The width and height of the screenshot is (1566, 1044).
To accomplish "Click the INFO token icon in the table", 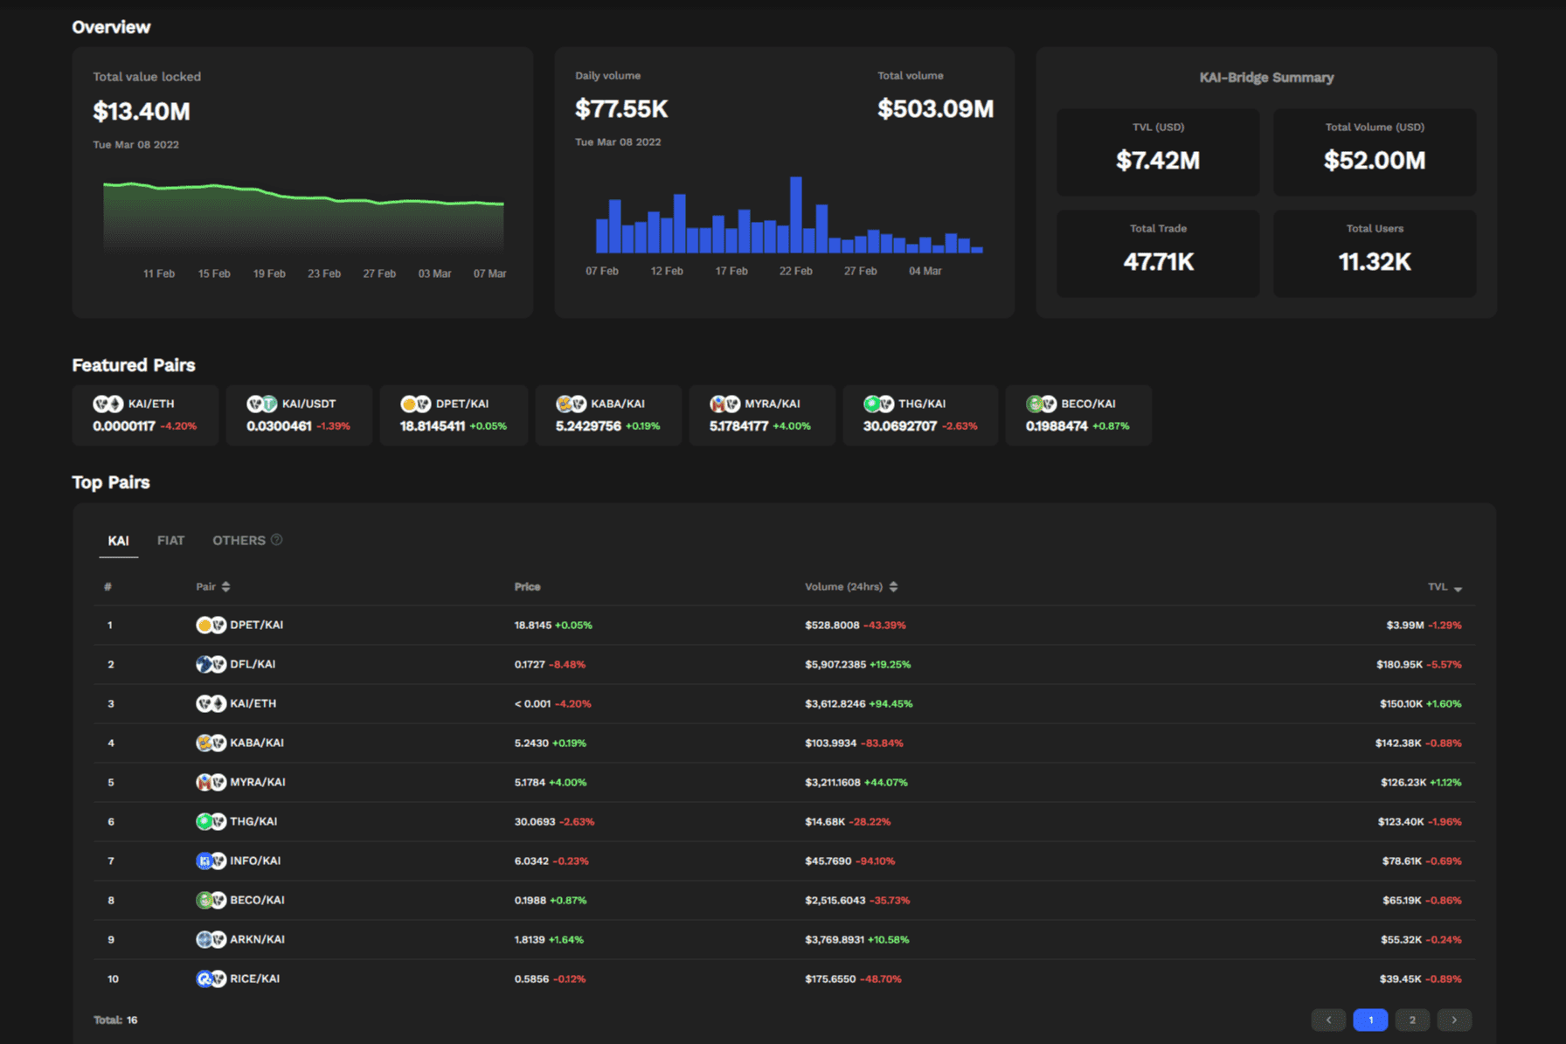I will [205, 861].
